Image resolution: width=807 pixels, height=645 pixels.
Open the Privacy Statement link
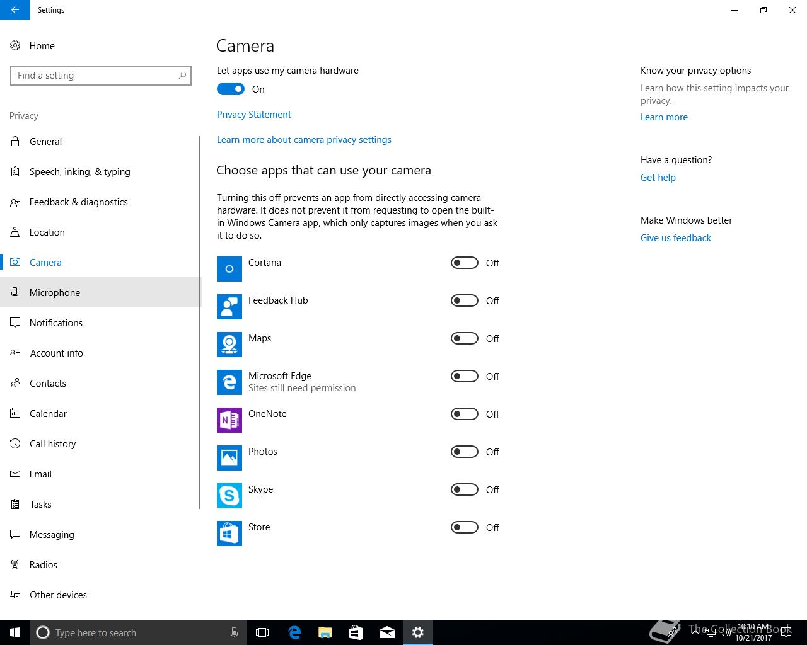[x=253, y=115]
